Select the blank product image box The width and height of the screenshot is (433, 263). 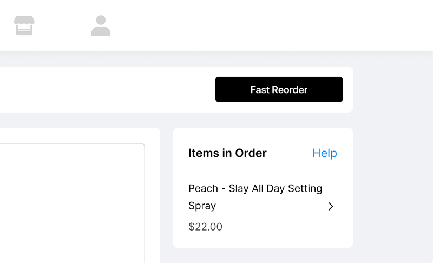tap(72, 203)
